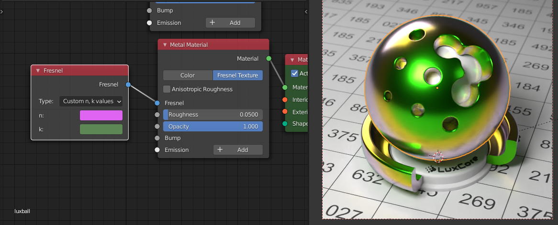
Task: Enable the Anisotropic Roughness checkbox
Action: click(x=167, y=89)
